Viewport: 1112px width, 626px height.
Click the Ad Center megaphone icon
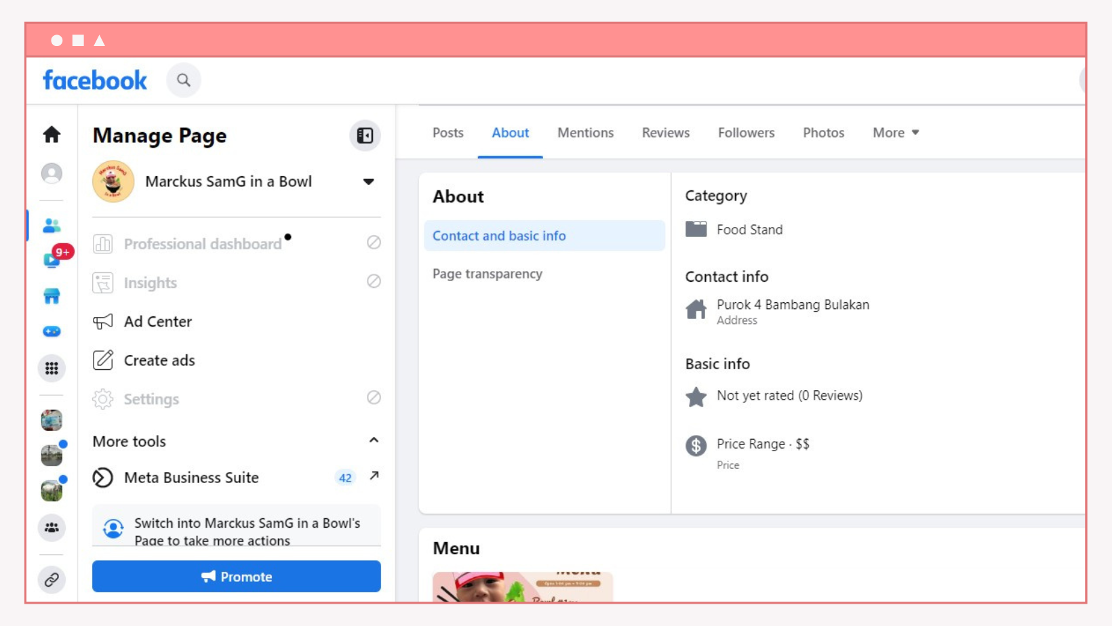[x=103, y=321]
